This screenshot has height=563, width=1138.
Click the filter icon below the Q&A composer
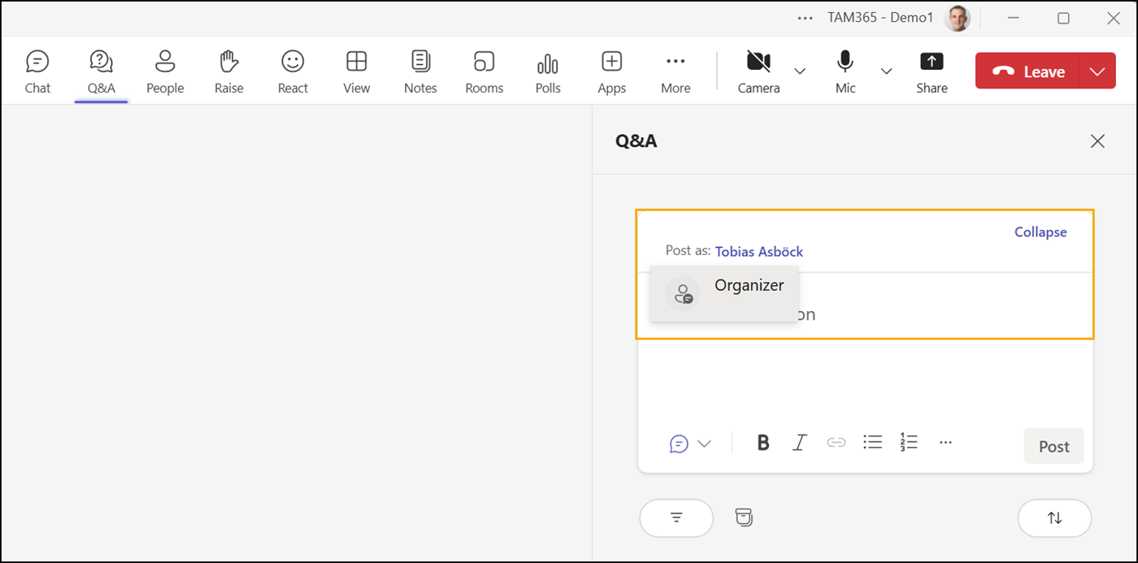pos(675,518)
